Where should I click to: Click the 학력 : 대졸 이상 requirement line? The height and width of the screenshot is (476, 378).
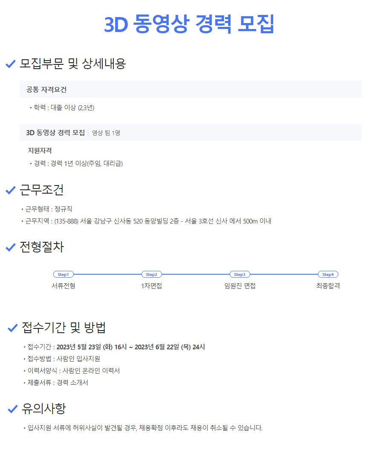coord(63,107)
